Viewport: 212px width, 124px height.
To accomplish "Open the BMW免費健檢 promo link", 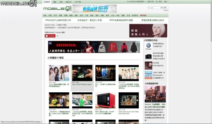I will pyautogui.click(x=121, y=20).
